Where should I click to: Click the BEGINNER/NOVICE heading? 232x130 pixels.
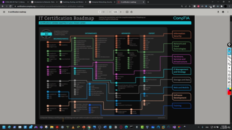[x=61, y=39]
